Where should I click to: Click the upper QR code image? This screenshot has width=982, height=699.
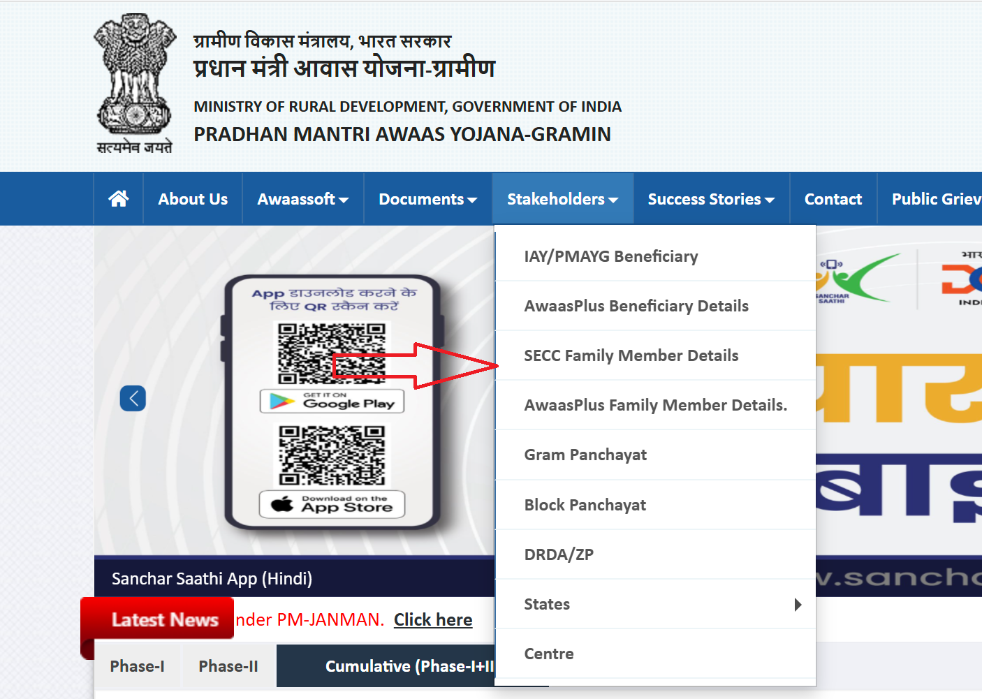click(332, 353)
